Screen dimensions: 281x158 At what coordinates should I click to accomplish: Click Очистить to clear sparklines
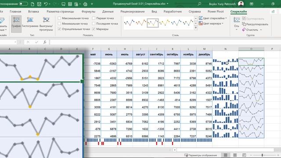250,30
